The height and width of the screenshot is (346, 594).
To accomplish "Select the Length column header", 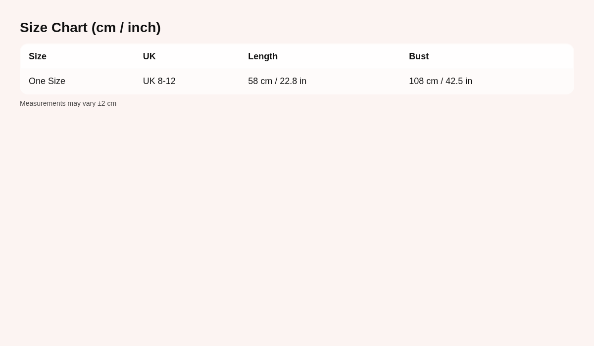I will coord(263,56).
